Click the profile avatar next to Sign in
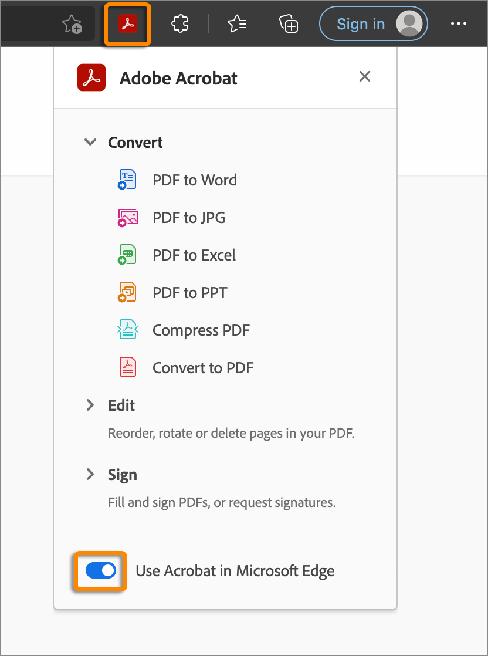 point(412,23)
